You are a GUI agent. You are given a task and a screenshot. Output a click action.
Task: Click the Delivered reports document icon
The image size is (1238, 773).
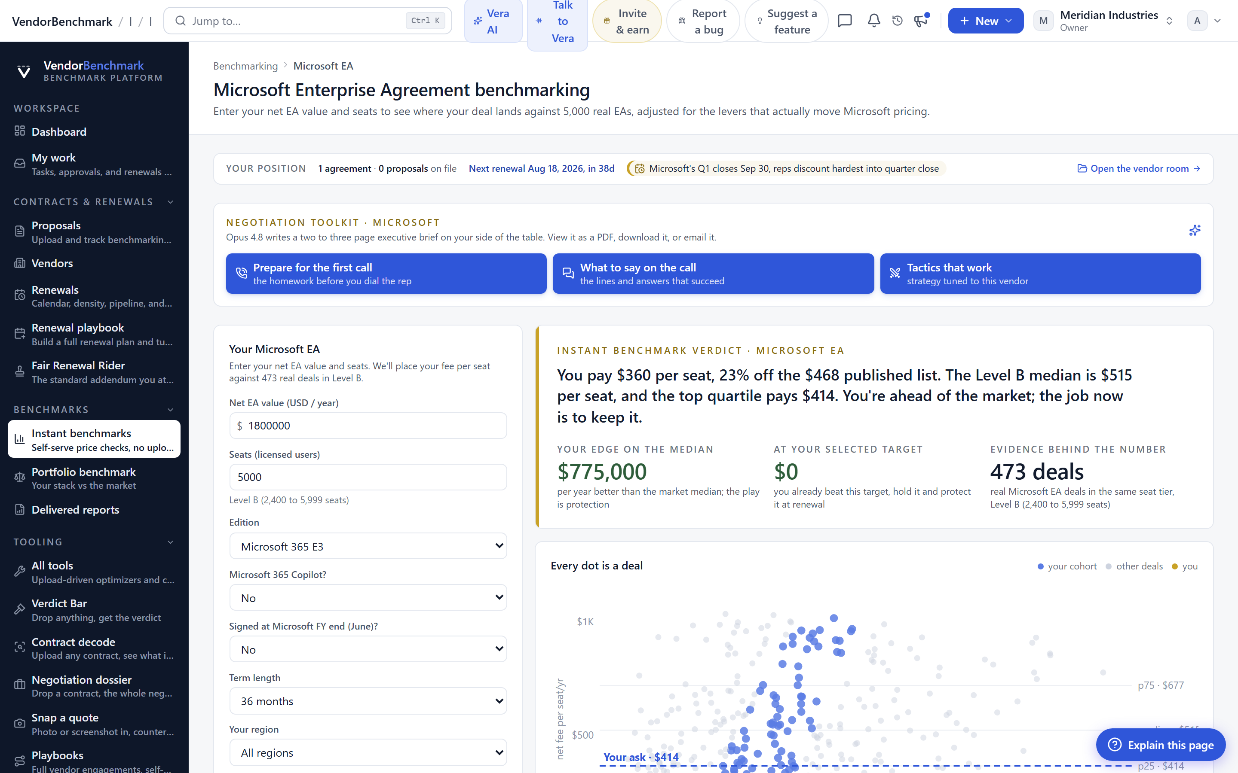pyautogui.click(x=19, y=509)
